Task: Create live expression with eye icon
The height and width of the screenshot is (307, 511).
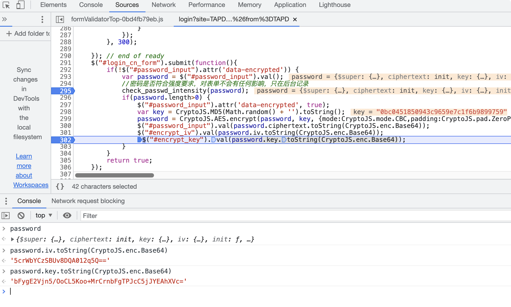Action: tap(67, 216)
